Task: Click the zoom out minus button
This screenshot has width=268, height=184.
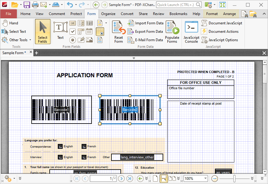Action: coord(214,179)
